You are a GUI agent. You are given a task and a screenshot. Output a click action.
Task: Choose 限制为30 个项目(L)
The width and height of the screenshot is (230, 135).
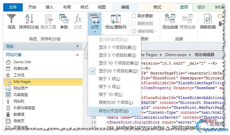pos(114,103)
